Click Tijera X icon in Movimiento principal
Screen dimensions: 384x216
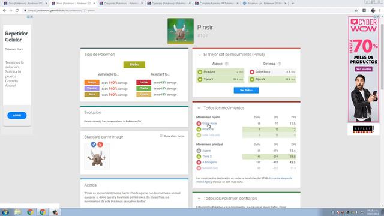199,157
